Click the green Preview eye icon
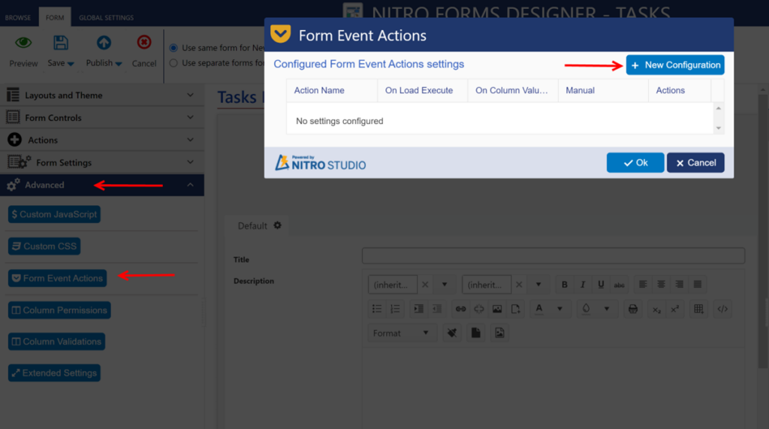This screenshot has height=429, width=769. tap(23, 44)
